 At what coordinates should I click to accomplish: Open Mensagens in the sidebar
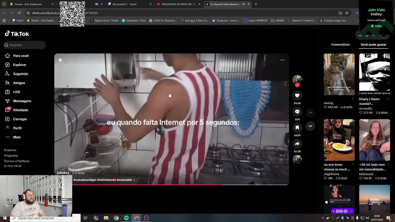click(x=22, y=101)
